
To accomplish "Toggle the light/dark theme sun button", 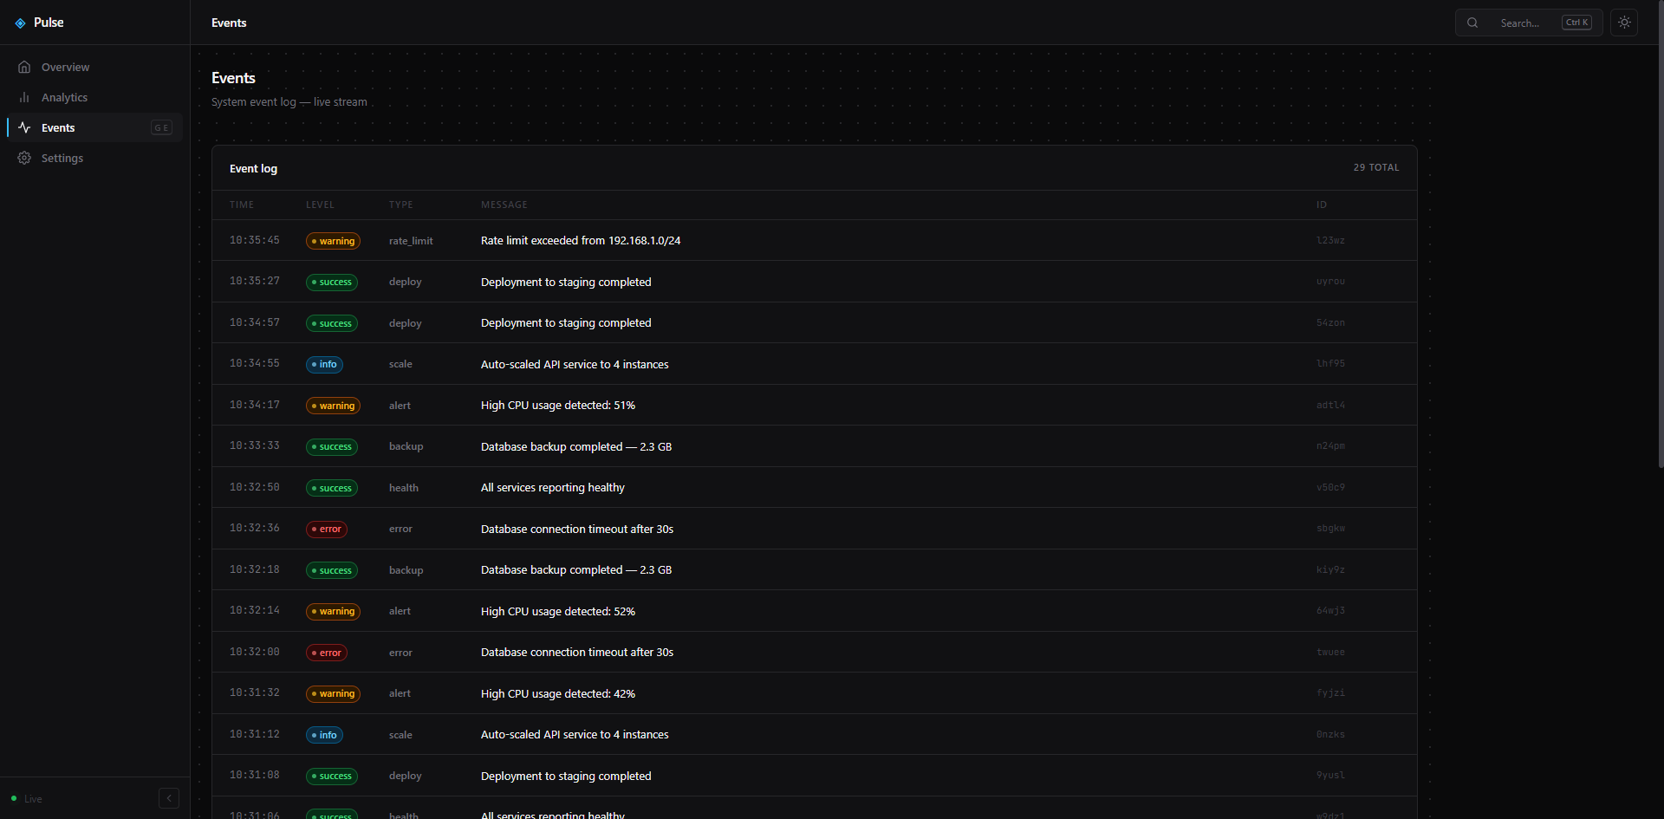I will click(1624, 23).
